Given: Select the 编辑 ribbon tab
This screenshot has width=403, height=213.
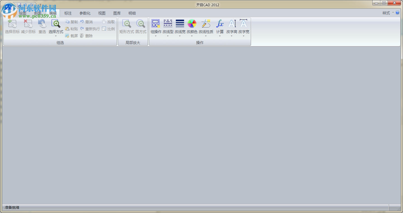Looking at the screenshot, I should tap(53, 13).
